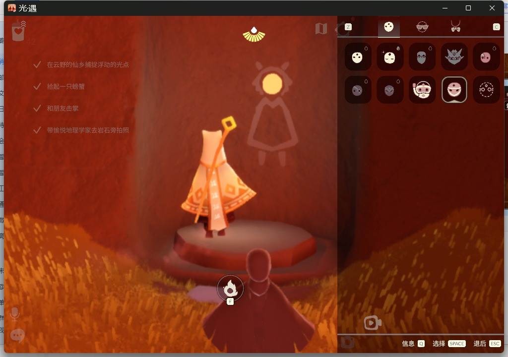Click the 退后 ESC back button
Viewport: 508px width, 357px height.
coord(487,344)
